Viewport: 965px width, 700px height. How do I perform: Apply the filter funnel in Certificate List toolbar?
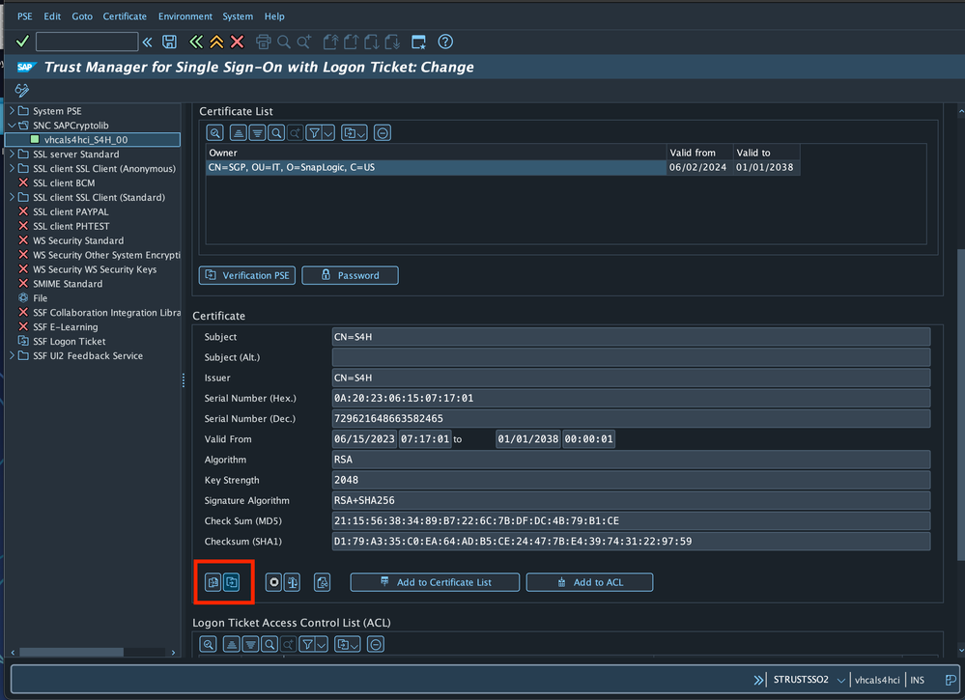(314, 133)
